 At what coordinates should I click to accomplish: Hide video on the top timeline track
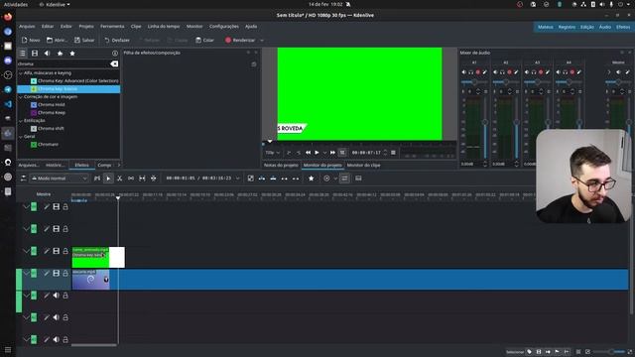coord(57,207)
